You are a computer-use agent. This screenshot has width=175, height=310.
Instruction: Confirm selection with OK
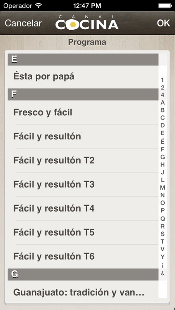click(x=163, y=23)
